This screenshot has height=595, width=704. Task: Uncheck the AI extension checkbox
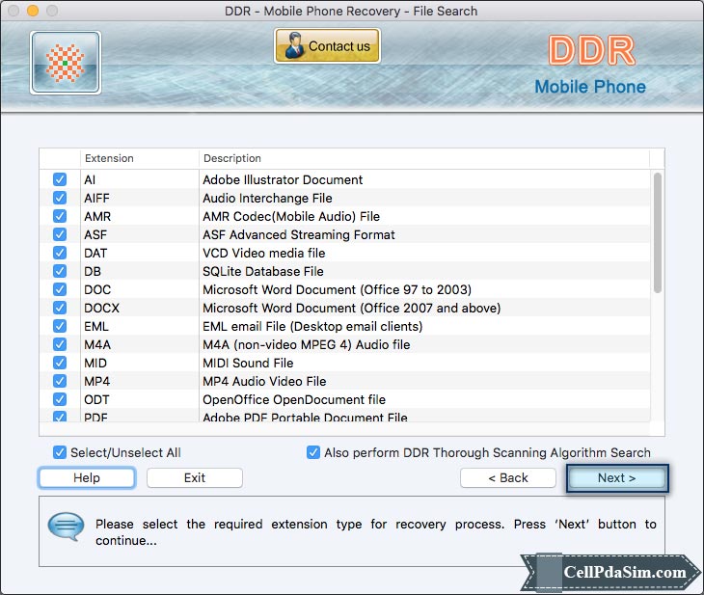tap(60, 179)
